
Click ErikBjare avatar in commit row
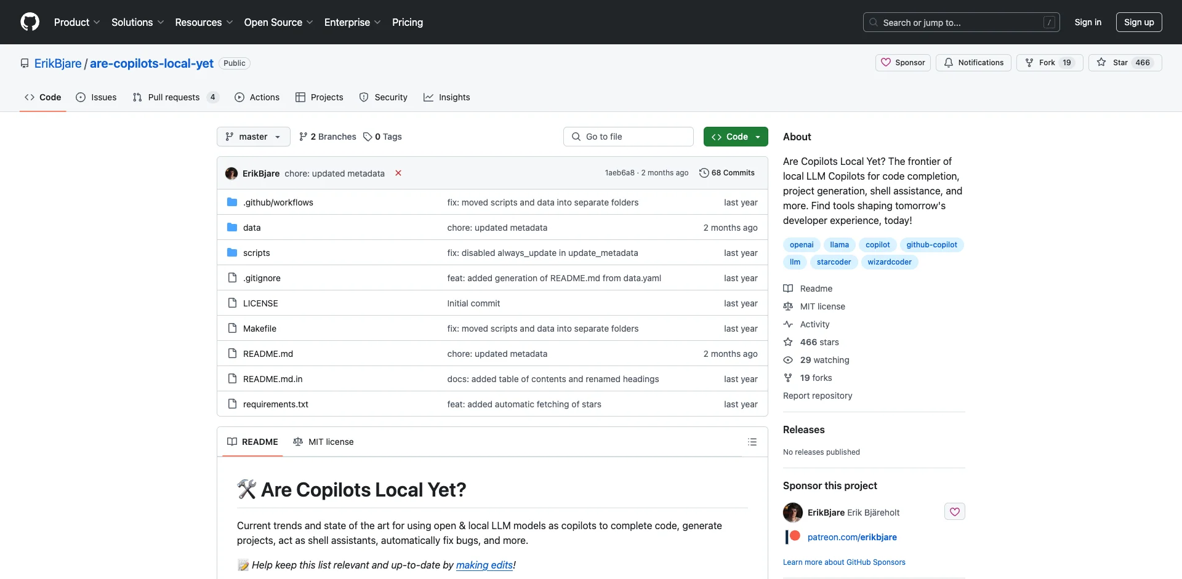click(231, 174)
